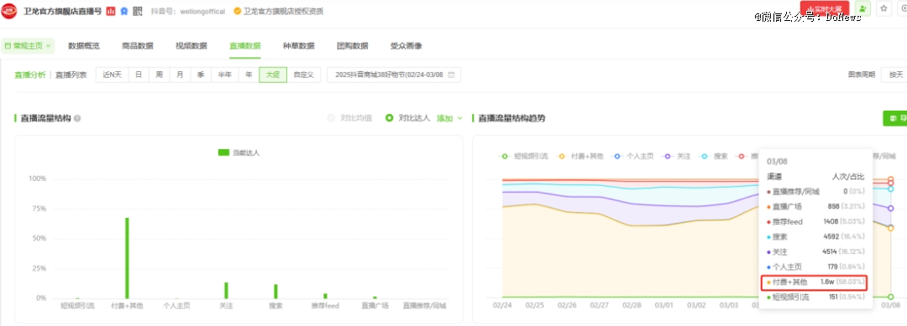Switch to the 受众画像 tab
The width and height of the screenshot is (907, 326).
coord(406,45)
